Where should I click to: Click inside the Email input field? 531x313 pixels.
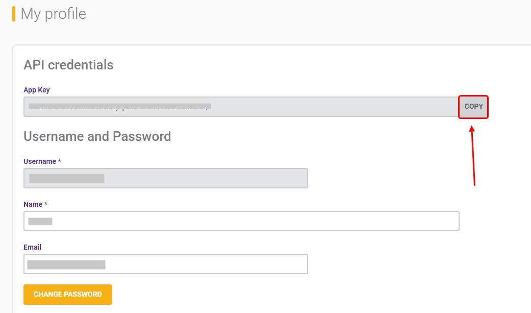click(x=166, y=264)
